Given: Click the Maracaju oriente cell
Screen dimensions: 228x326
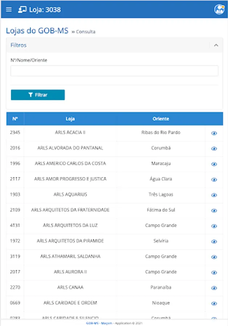Looking at the screenshot, I should [x=161, y=164].
